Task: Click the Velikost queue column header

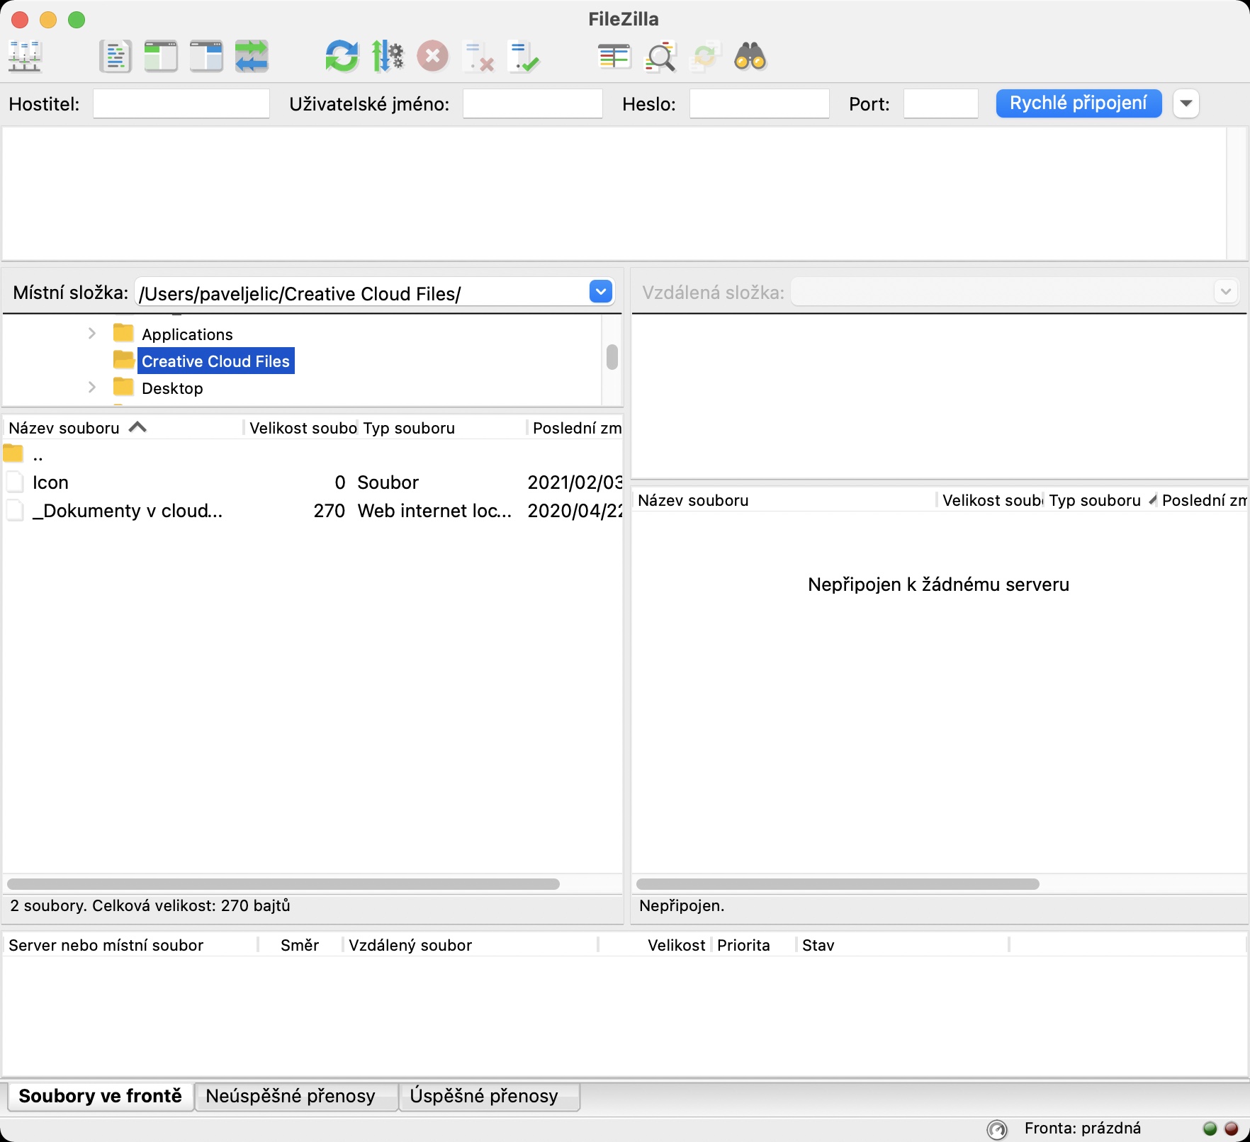Action: 656,945
